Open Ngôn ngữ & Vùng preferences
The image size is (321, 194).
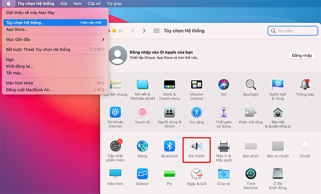(278, 89)
